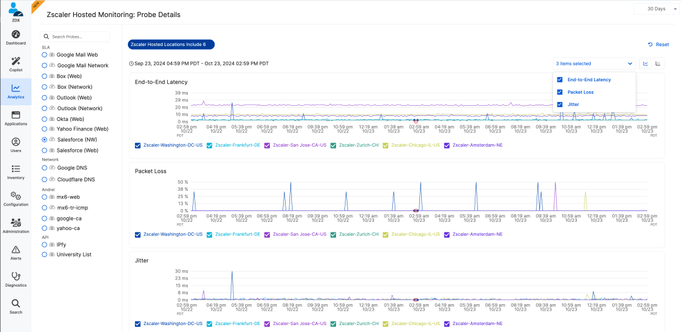
Task: Open the 30 Days time range dropdown
Action: pyautogui.click(x=656, y=9)
